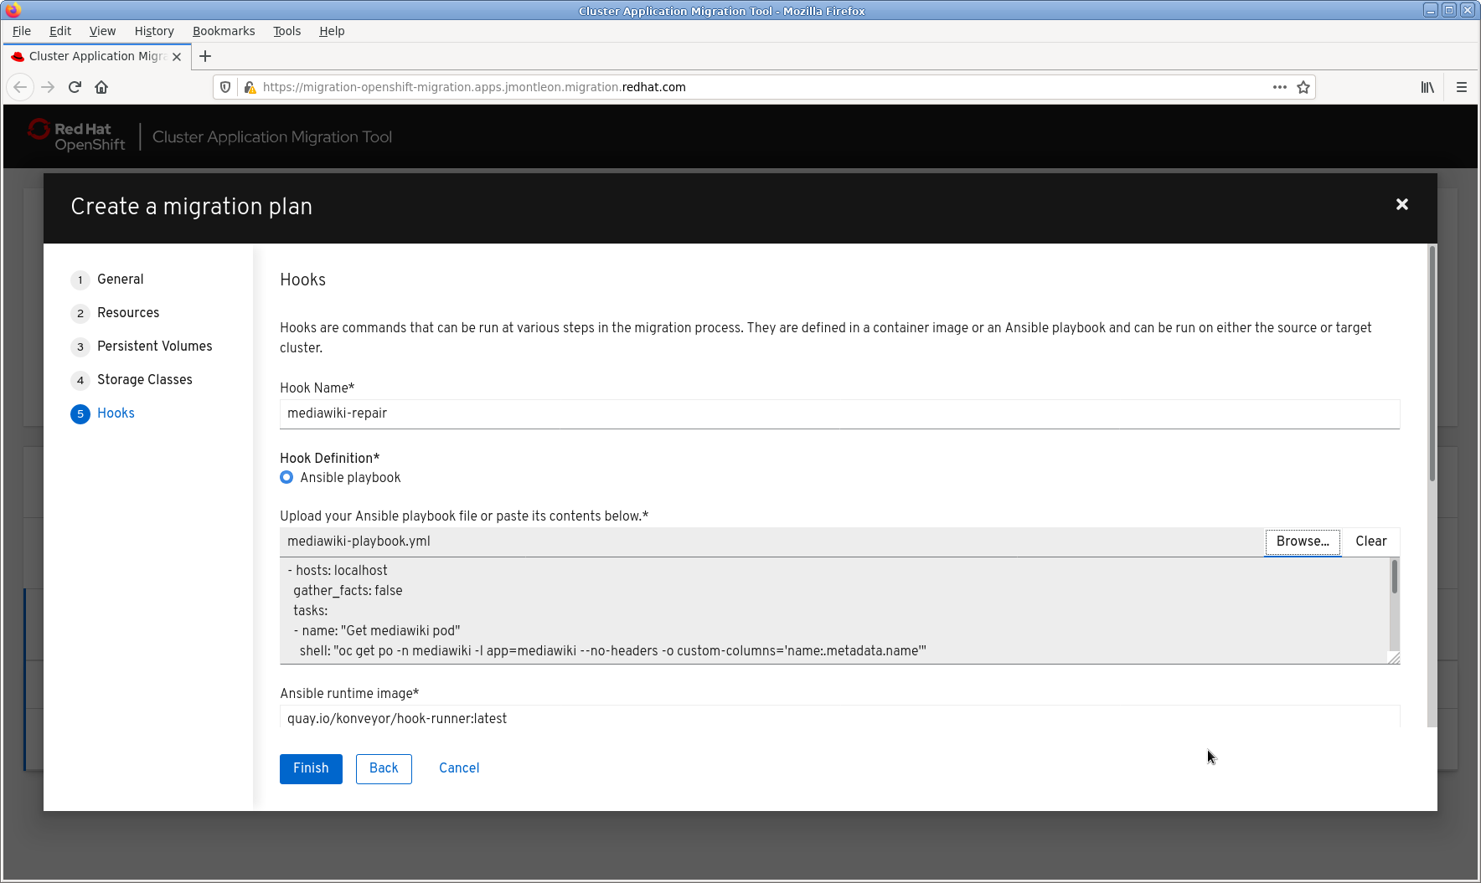Click the Firefox icon in title bar
Viewport: 1481px width, 883px height.
[x=13, y=10]
